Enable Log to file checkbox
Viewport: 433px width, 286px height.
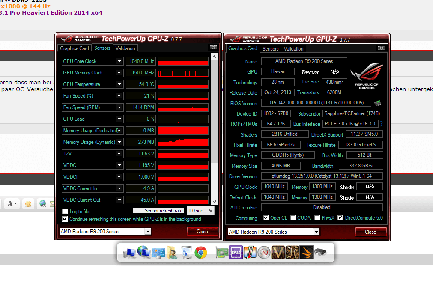point(65,212)
